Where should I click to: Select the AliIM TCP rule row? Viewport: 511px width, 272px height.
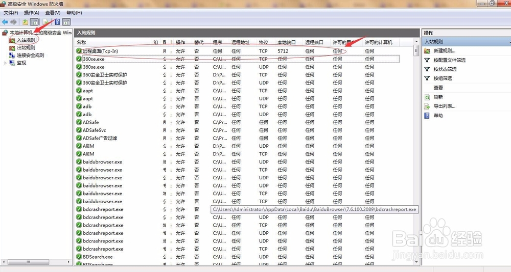coord(237,154)
